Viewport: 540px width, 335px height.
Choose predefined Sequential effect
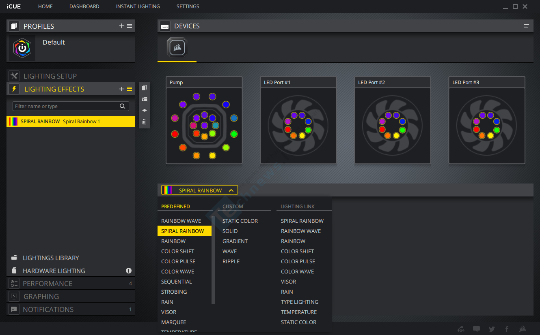[177, 282]
